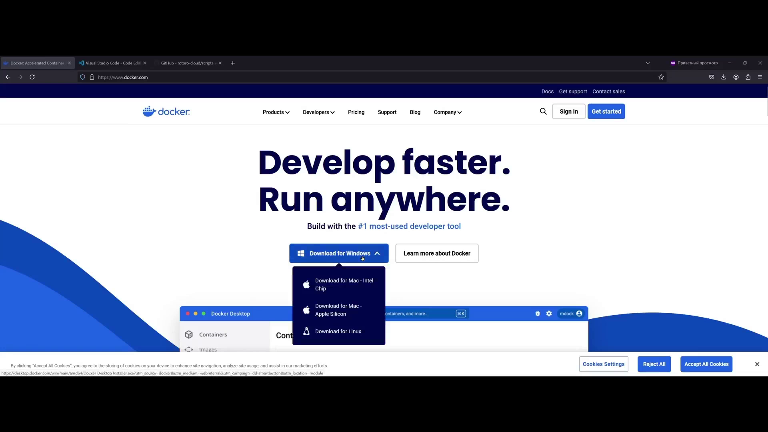
Task: Click the Get started button
Action: pyautogui.click(x=606, y=112)
